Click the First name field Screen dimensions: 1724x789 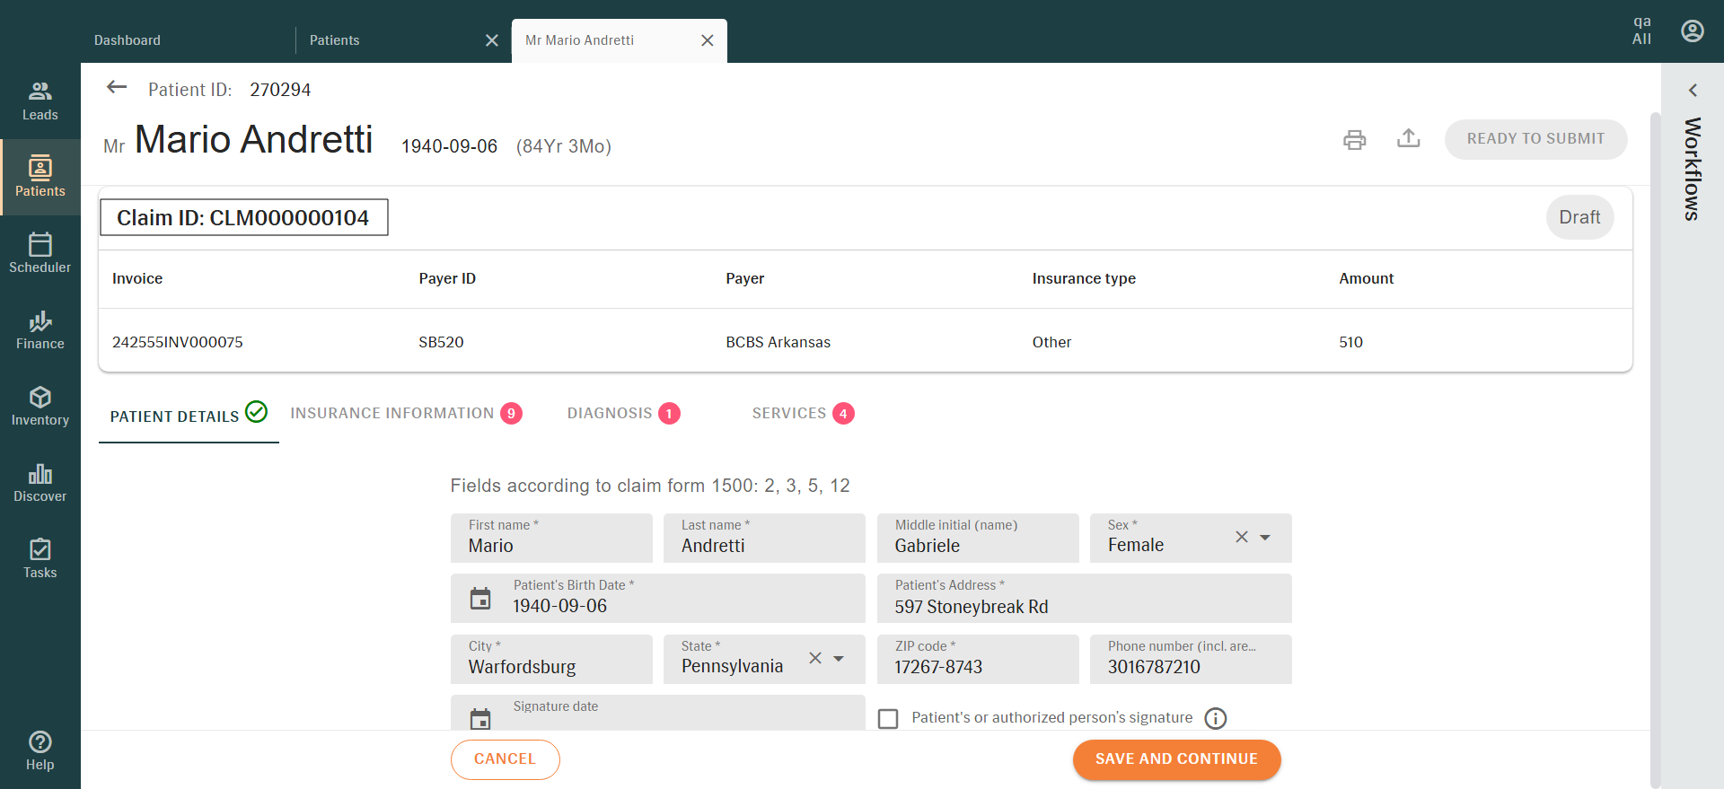[x=551, y=538]
